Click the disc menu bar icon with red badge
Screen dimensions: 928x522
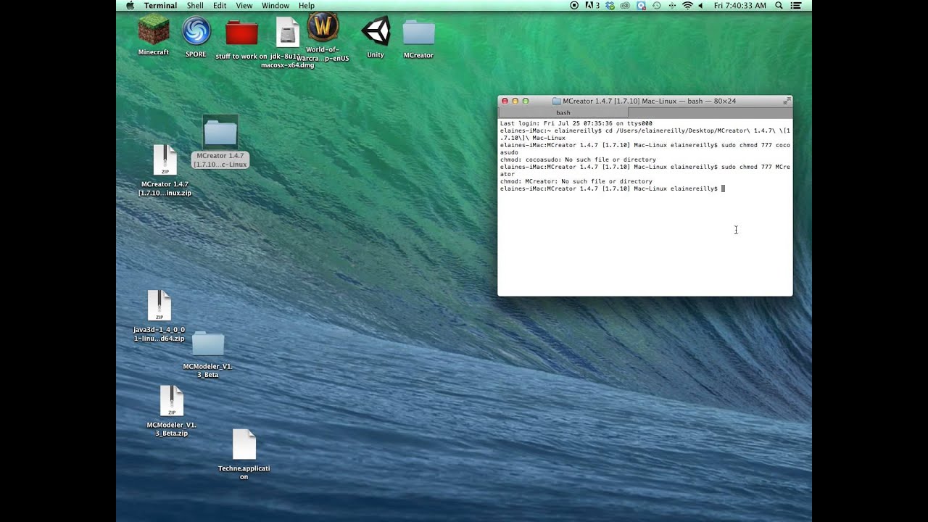(x=641, y=5)
